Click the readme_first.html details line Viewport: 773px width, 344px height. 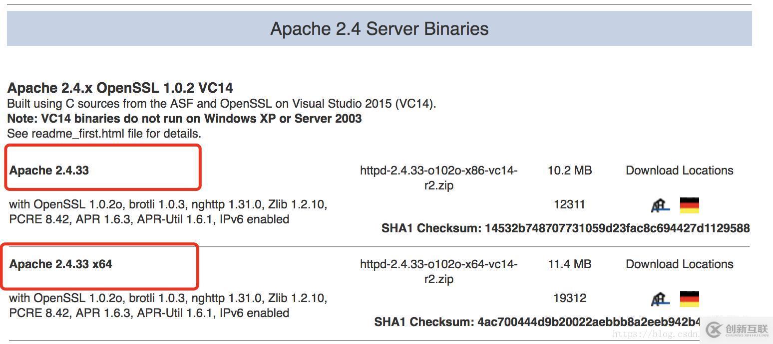point(104,134)
